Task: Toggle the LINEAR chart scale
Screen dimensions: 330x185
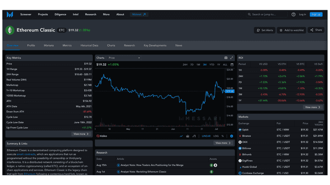Action: pos(206,136)
